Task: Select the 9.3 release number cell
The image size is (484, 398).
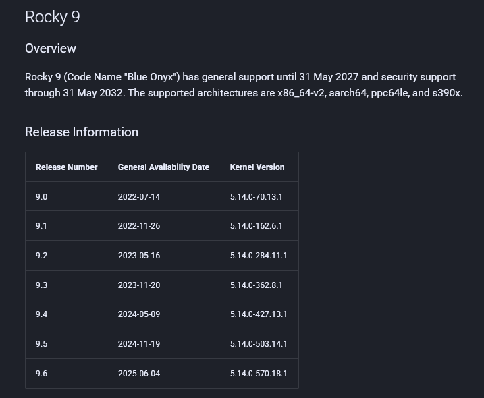Action: (x=42, y=285)
